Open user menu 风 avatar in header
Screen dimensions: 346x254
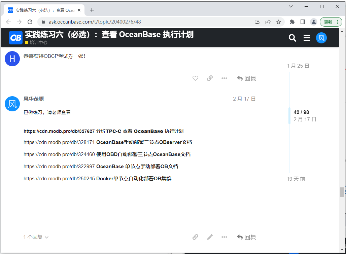click(x=321, y=38)
